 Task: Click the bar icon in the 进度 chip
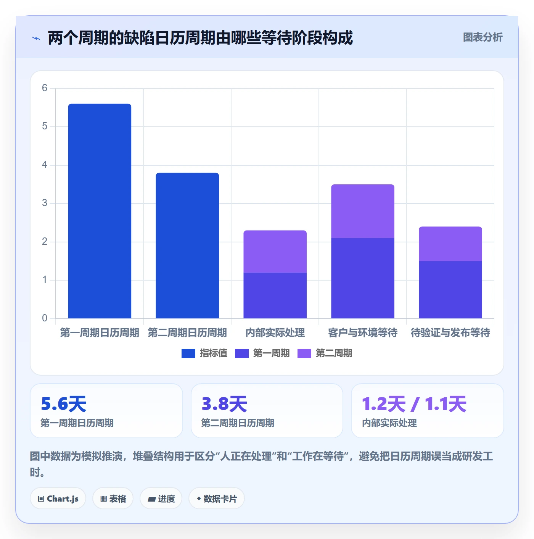pos(151,499)
